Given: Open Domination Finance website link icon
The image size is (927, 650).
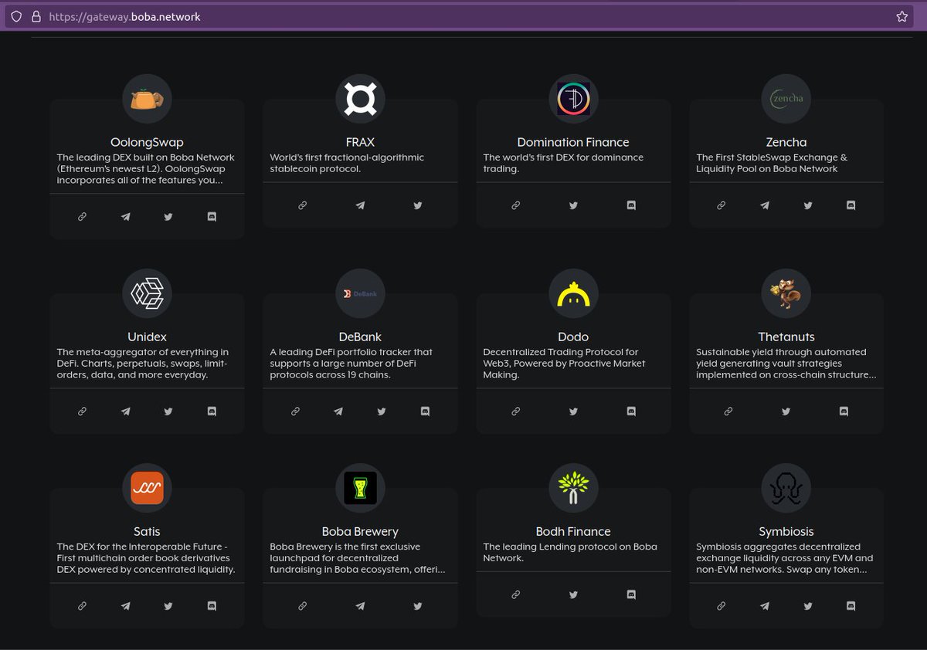Looking at the screenshot, I should 515,205.
